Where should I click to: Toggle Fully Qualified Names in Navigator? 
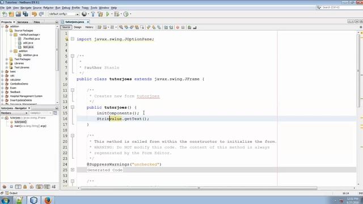39,186
